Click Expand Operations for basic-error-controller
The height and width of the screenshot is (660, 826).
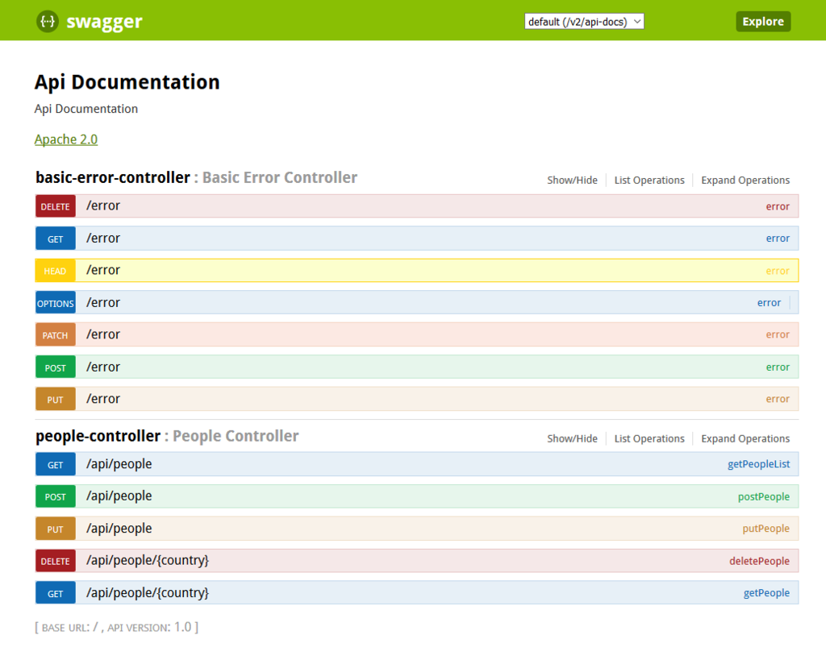pos(745,180)
